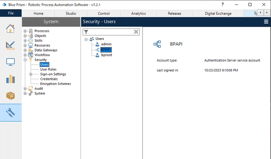271x159 pixels.
Task: Click the 'Account type:' label
Action: coord(167,61)
